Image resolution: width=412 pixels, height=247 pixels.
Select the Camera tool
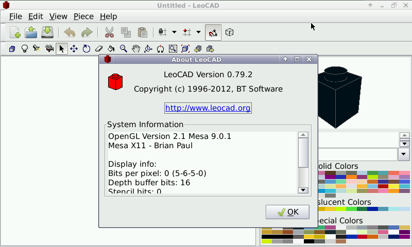(x=49, y=49)
